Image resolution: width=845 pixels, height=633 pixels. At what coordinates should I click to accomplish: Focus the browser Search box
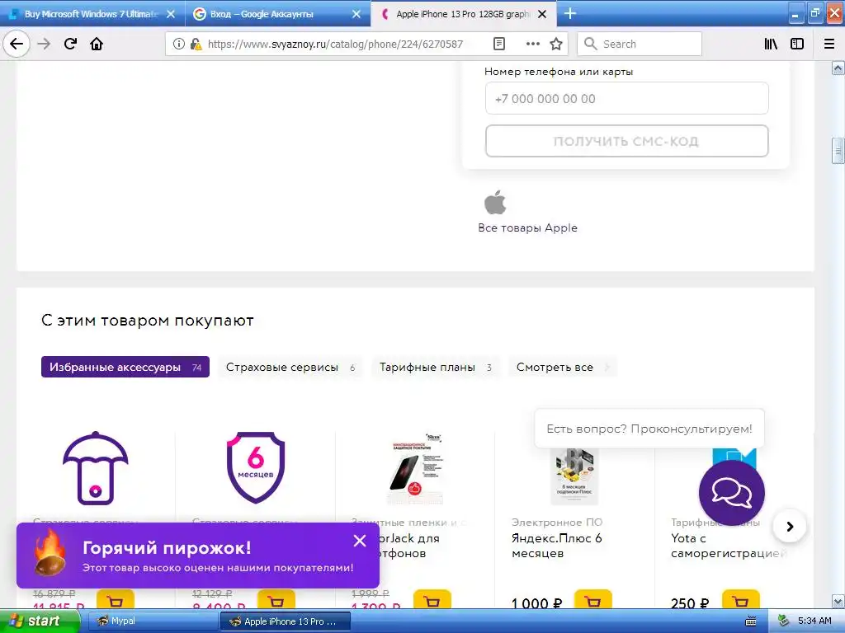[x=640, y=44]
